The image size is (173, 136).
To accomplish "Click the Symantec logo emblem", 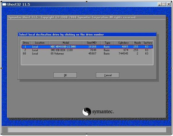I will (87, 112).
